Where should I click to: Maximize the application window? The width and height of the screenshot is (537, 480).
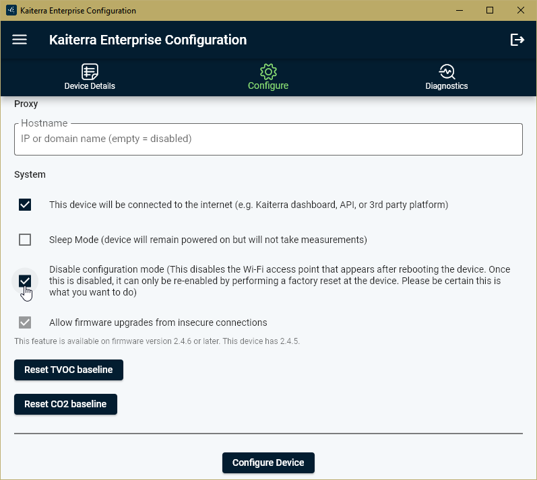pyautogui.click(x=490, y=10)
